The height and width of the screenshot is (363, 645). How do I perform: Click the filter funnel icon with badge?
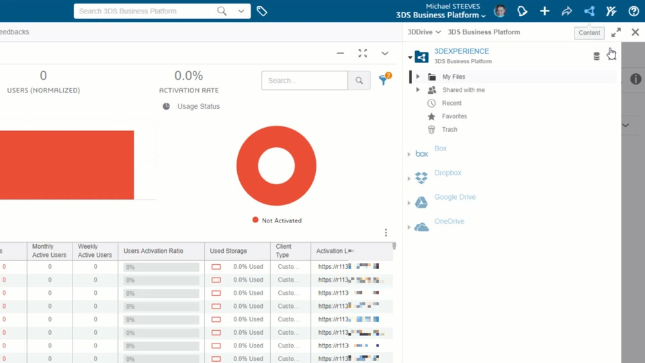pos(384,79)
